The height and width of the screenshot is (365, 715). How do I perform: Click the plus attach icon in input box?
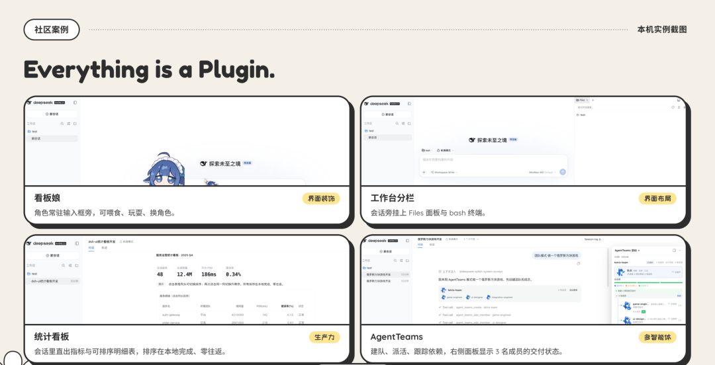[424, 172]
